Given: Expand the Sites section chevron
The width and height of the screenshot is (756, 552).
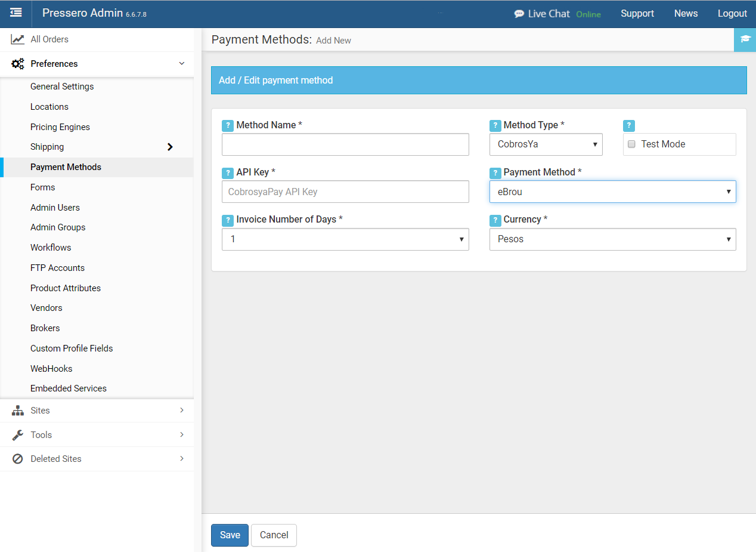Looking at the screenshot, I should point(182,411).
